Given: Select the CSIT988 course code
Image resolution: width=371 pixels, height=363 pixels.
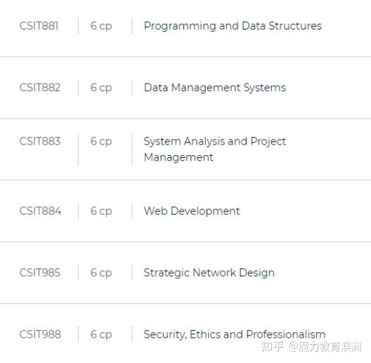Looking at the screenshot, I should pos(40,334).
